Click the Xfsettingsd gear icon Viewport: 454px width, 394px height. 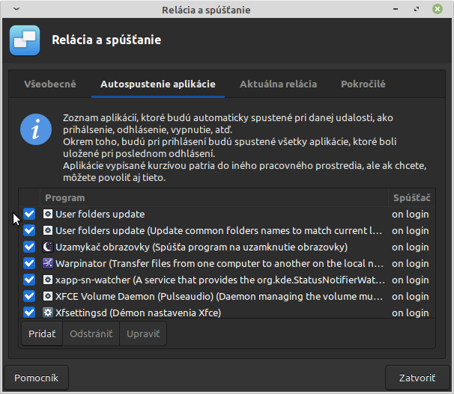coord(48,313)
